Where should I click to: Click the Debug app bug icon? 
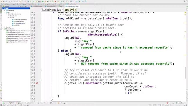[48, 1]
